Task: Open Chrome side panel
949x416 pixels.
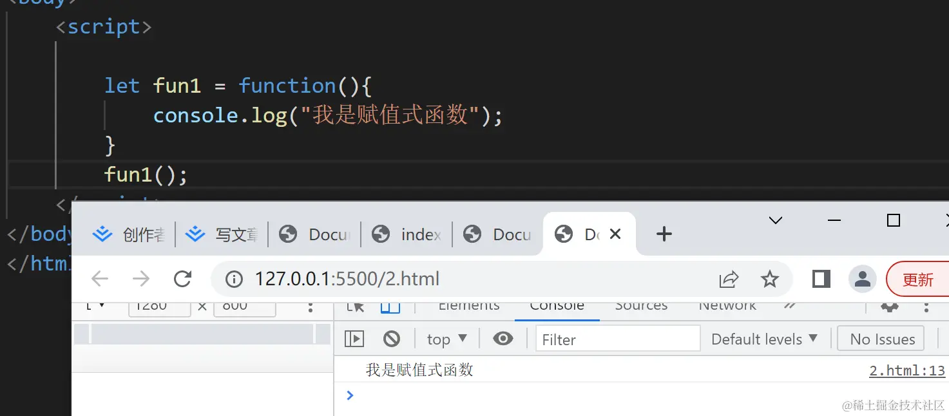Action: click(x=821, y=279)
